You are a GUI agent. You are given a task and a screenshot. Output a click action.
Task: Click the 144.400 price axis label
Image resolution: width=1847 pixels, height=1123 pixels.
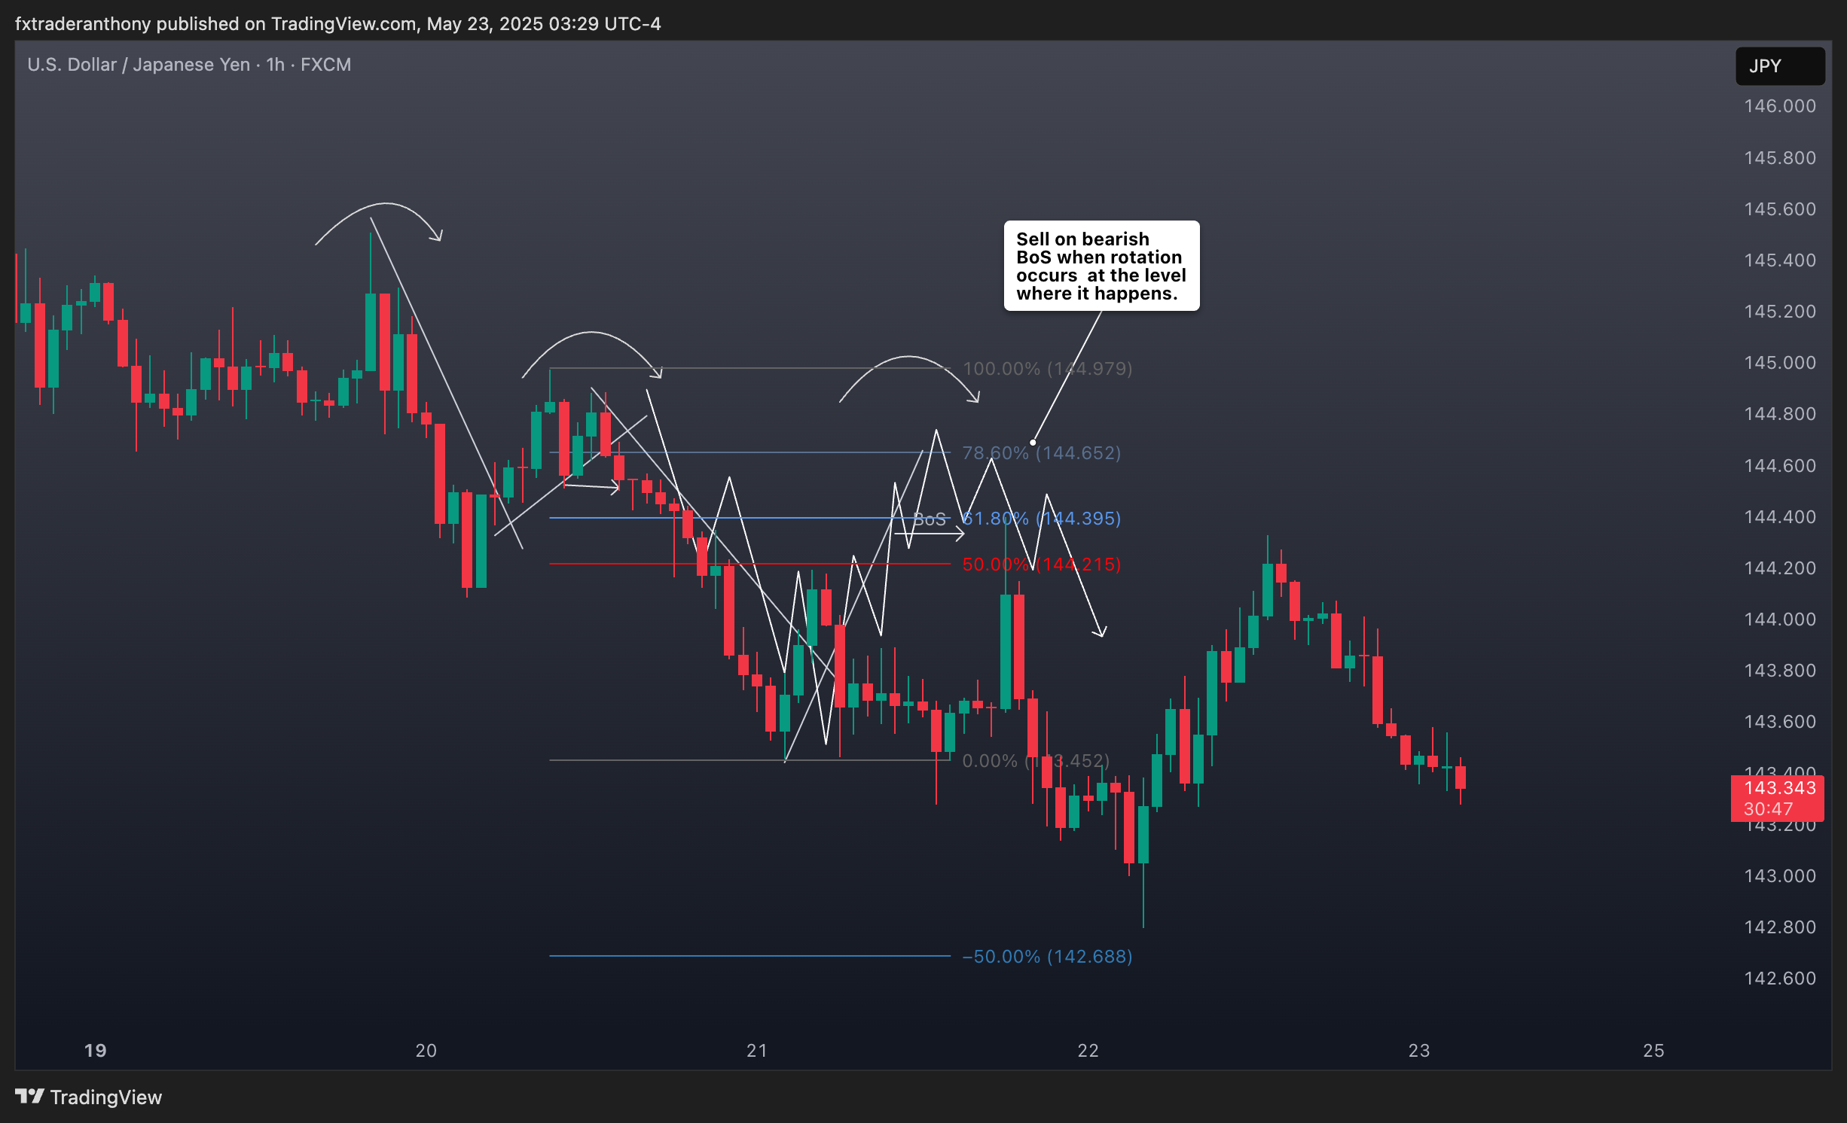1780,517
